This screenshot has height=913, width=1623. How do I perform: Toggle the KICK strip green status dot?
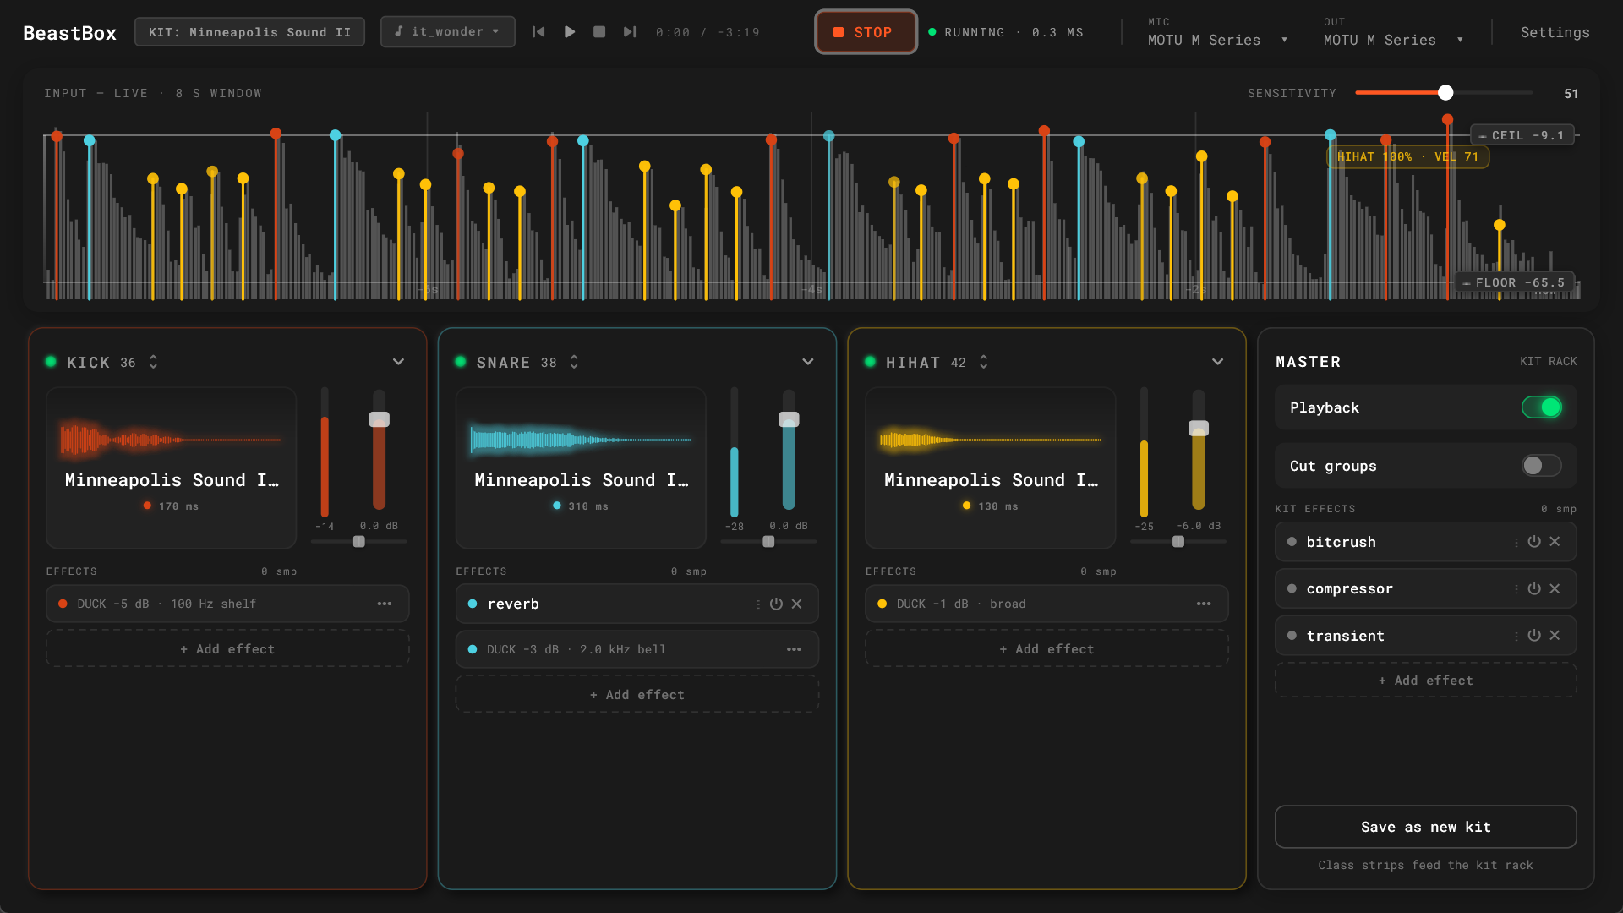pyautogui.click(x=51, y=362)
